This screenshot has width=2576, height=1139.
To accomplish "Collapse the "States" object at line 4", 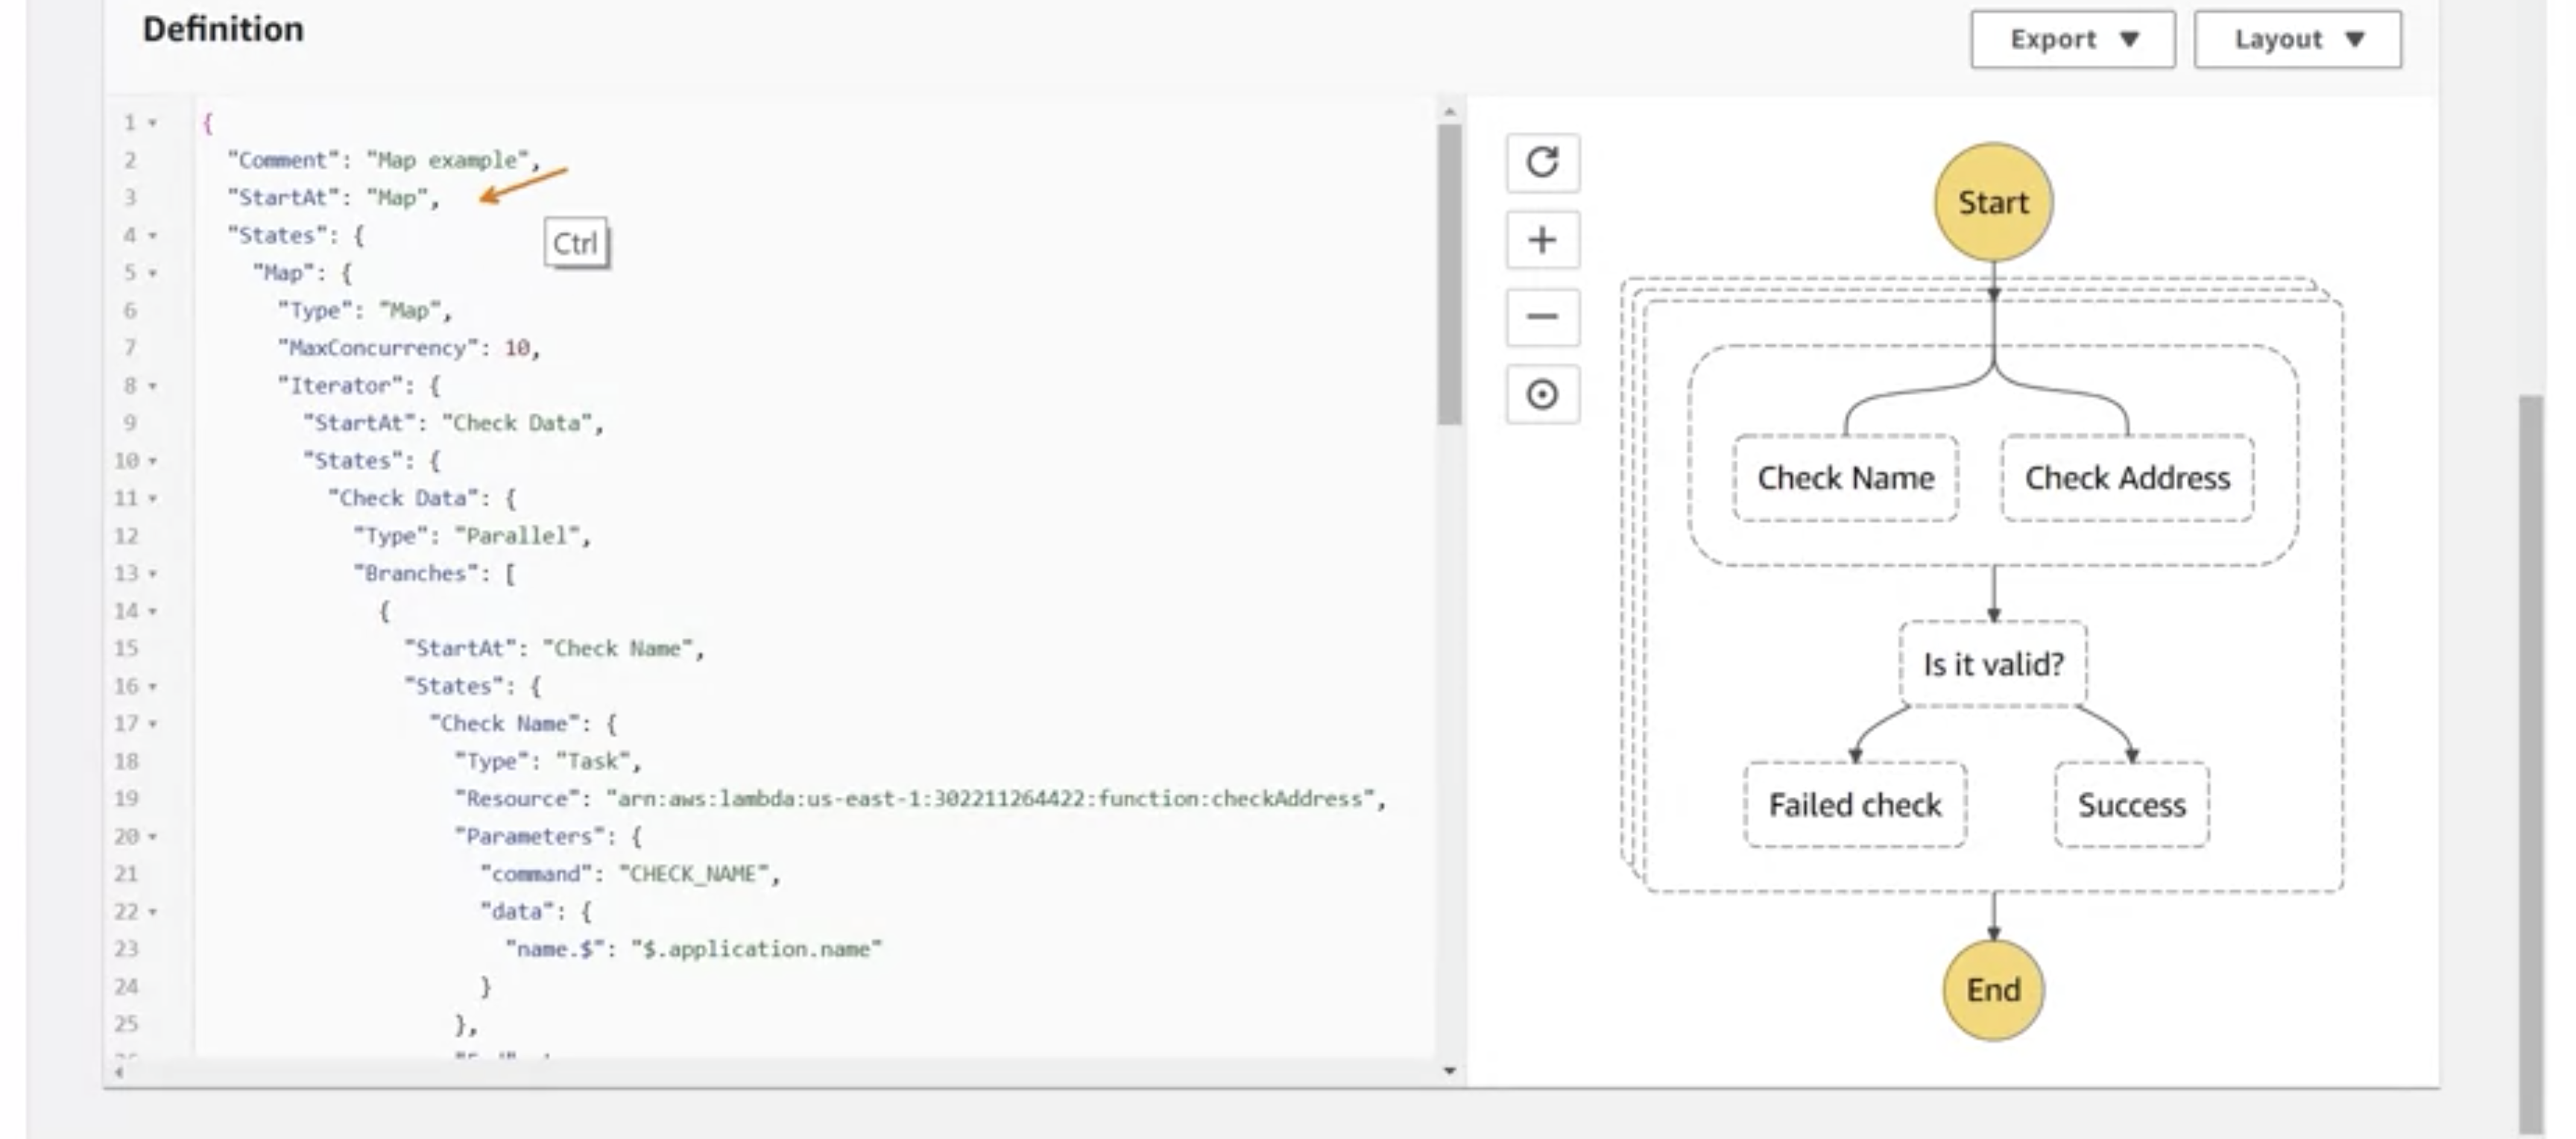I will click(x=152, y=235).
